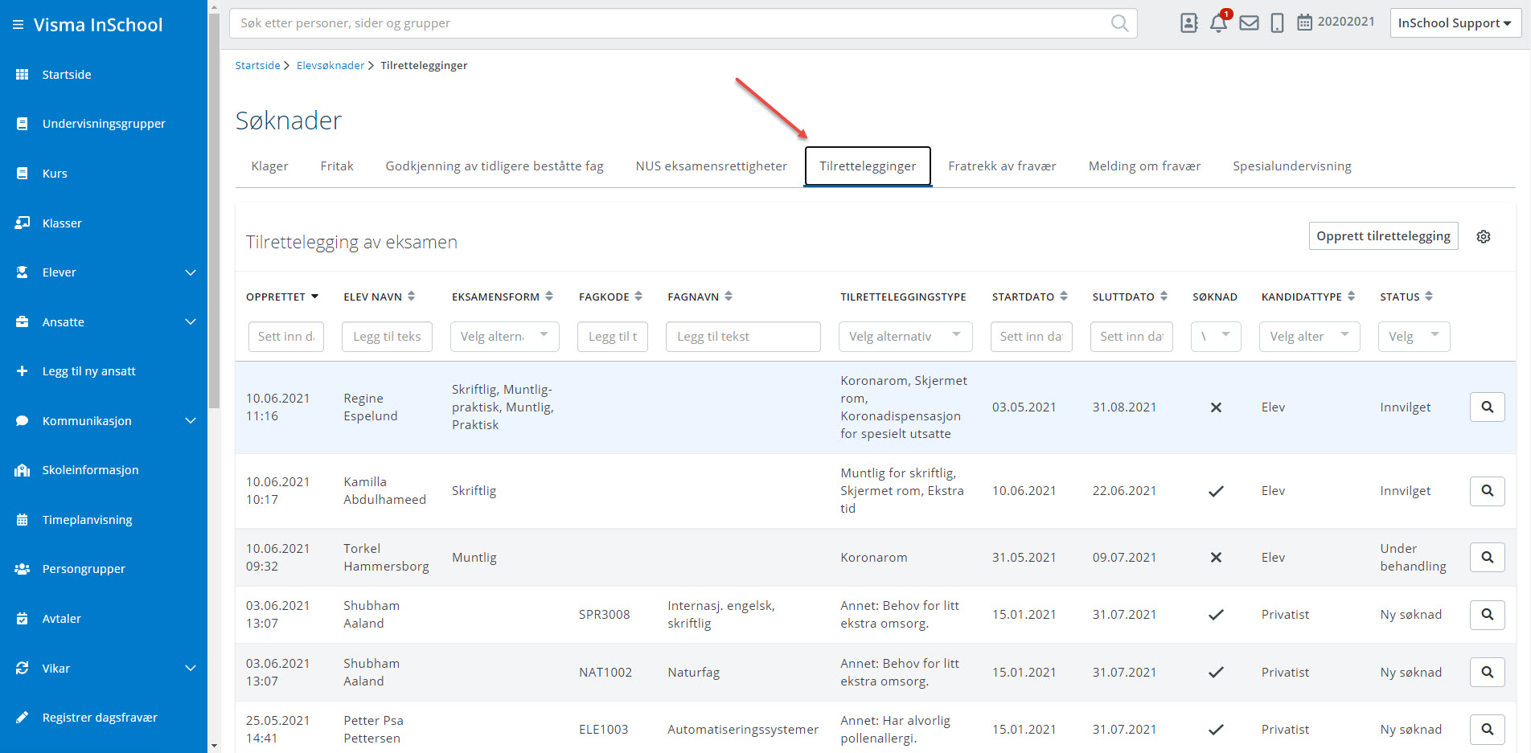The height and width of the screenshot is (753, 1531).
Task: Open the messages envelope icon
Action: [x=1249, y=23]
